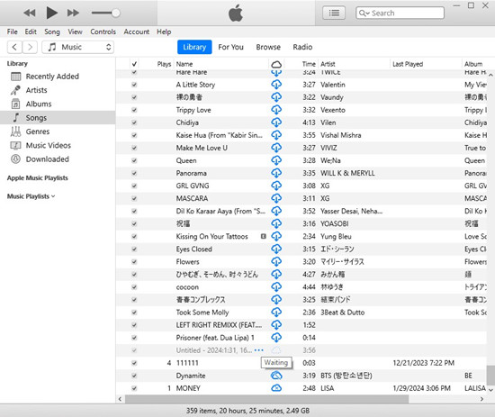Go back with the left arrow button
The height and width of the screenshot is (417, 495).
coord(14,47)
